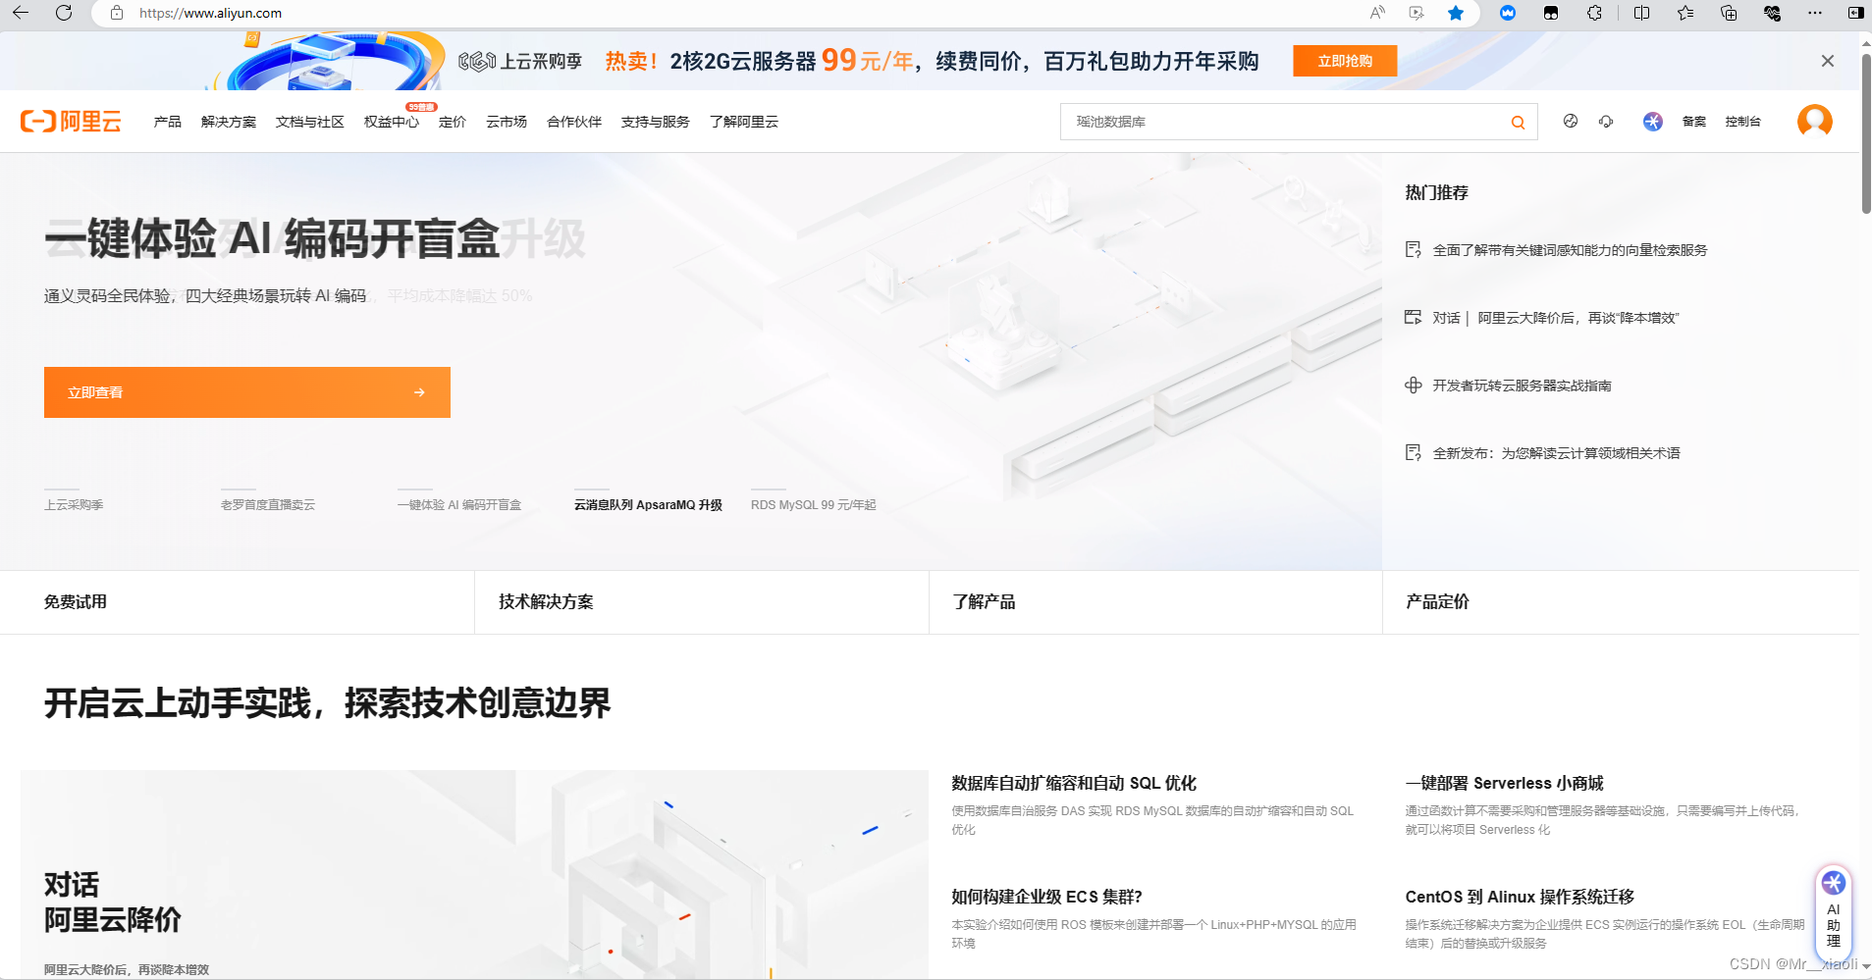Click the browser favorites star icon
Image resolution: width=1872 pixels, height=980 pixels.
tap(1456, 13)
